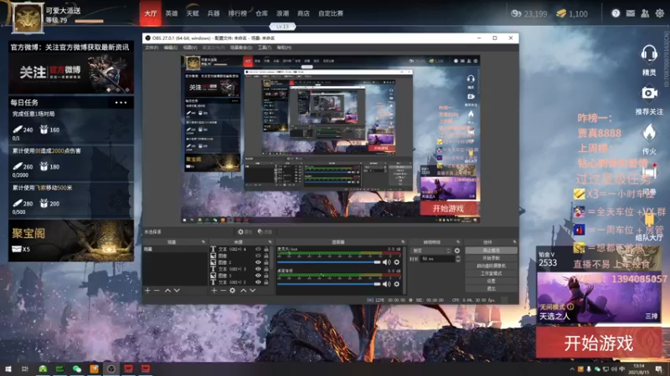Open WeChat from the taskbar
Screen dimensions: 670x376
point(77,368)
